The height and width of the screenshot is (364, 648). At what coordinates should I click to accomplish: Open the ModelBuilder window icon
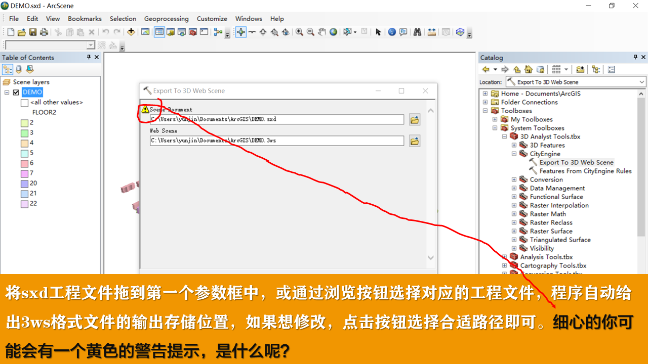218,32
